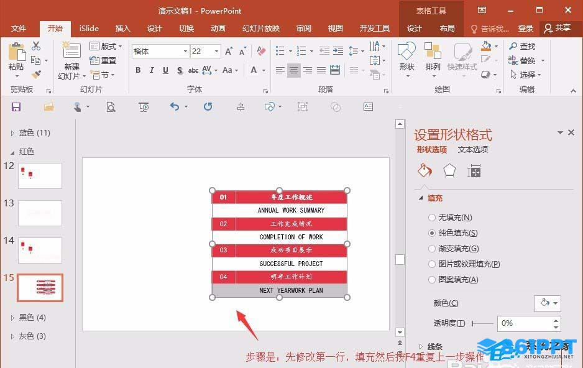Image resolution: width=583 pixels, height=368 pixels.
Task: Apply text shadow S icon
Action: pyautogui.click(x=180, y=70)
